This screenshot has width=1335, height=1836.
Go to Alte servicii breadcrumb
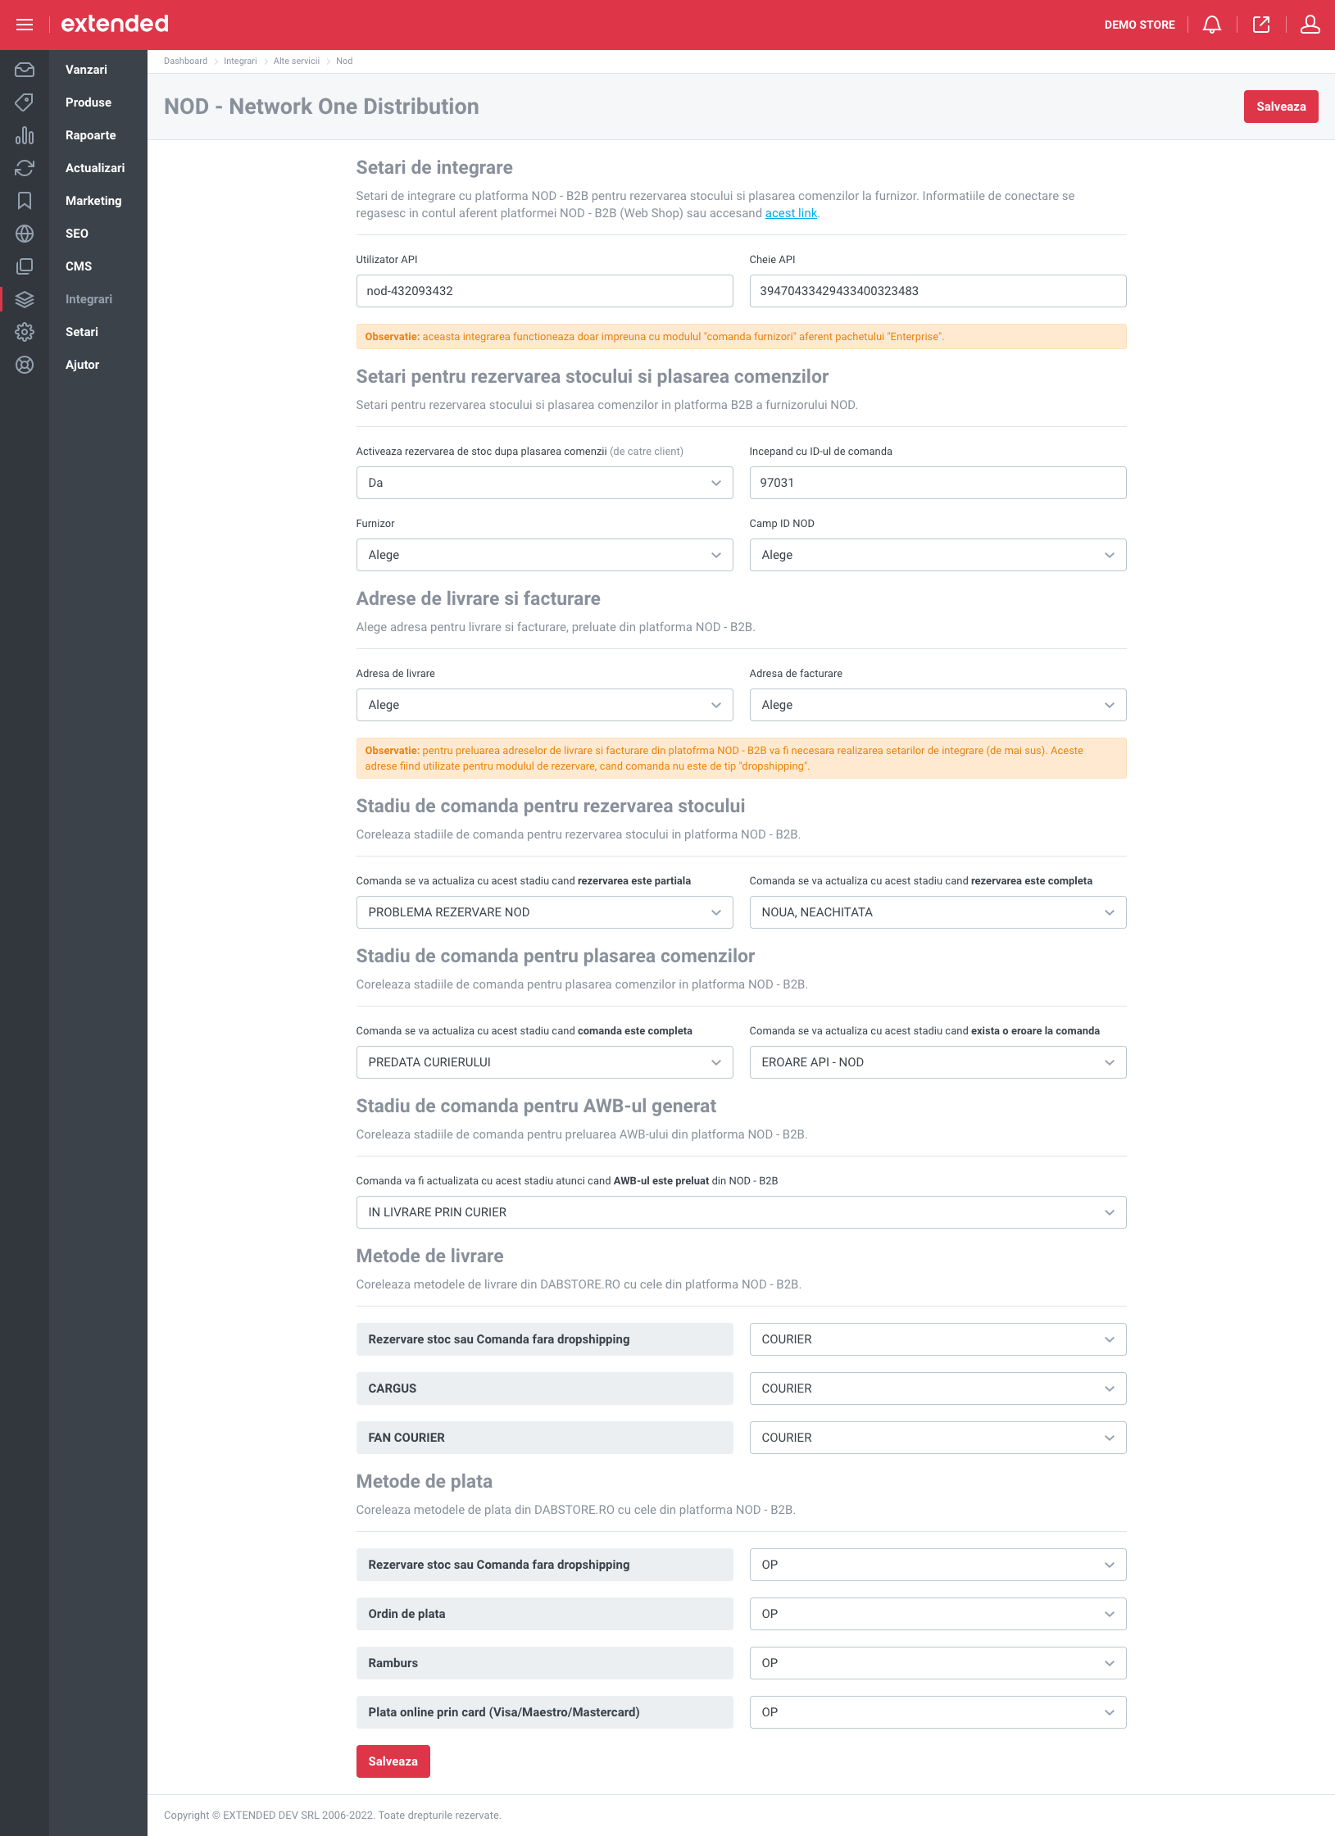coord(297,61)
